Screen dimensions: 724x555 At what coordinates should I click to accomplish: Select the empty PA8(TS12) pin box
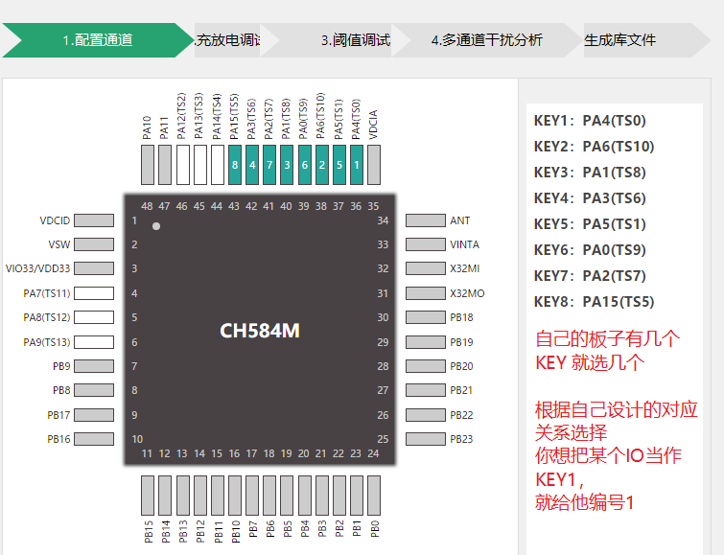(x=94, y=317)
